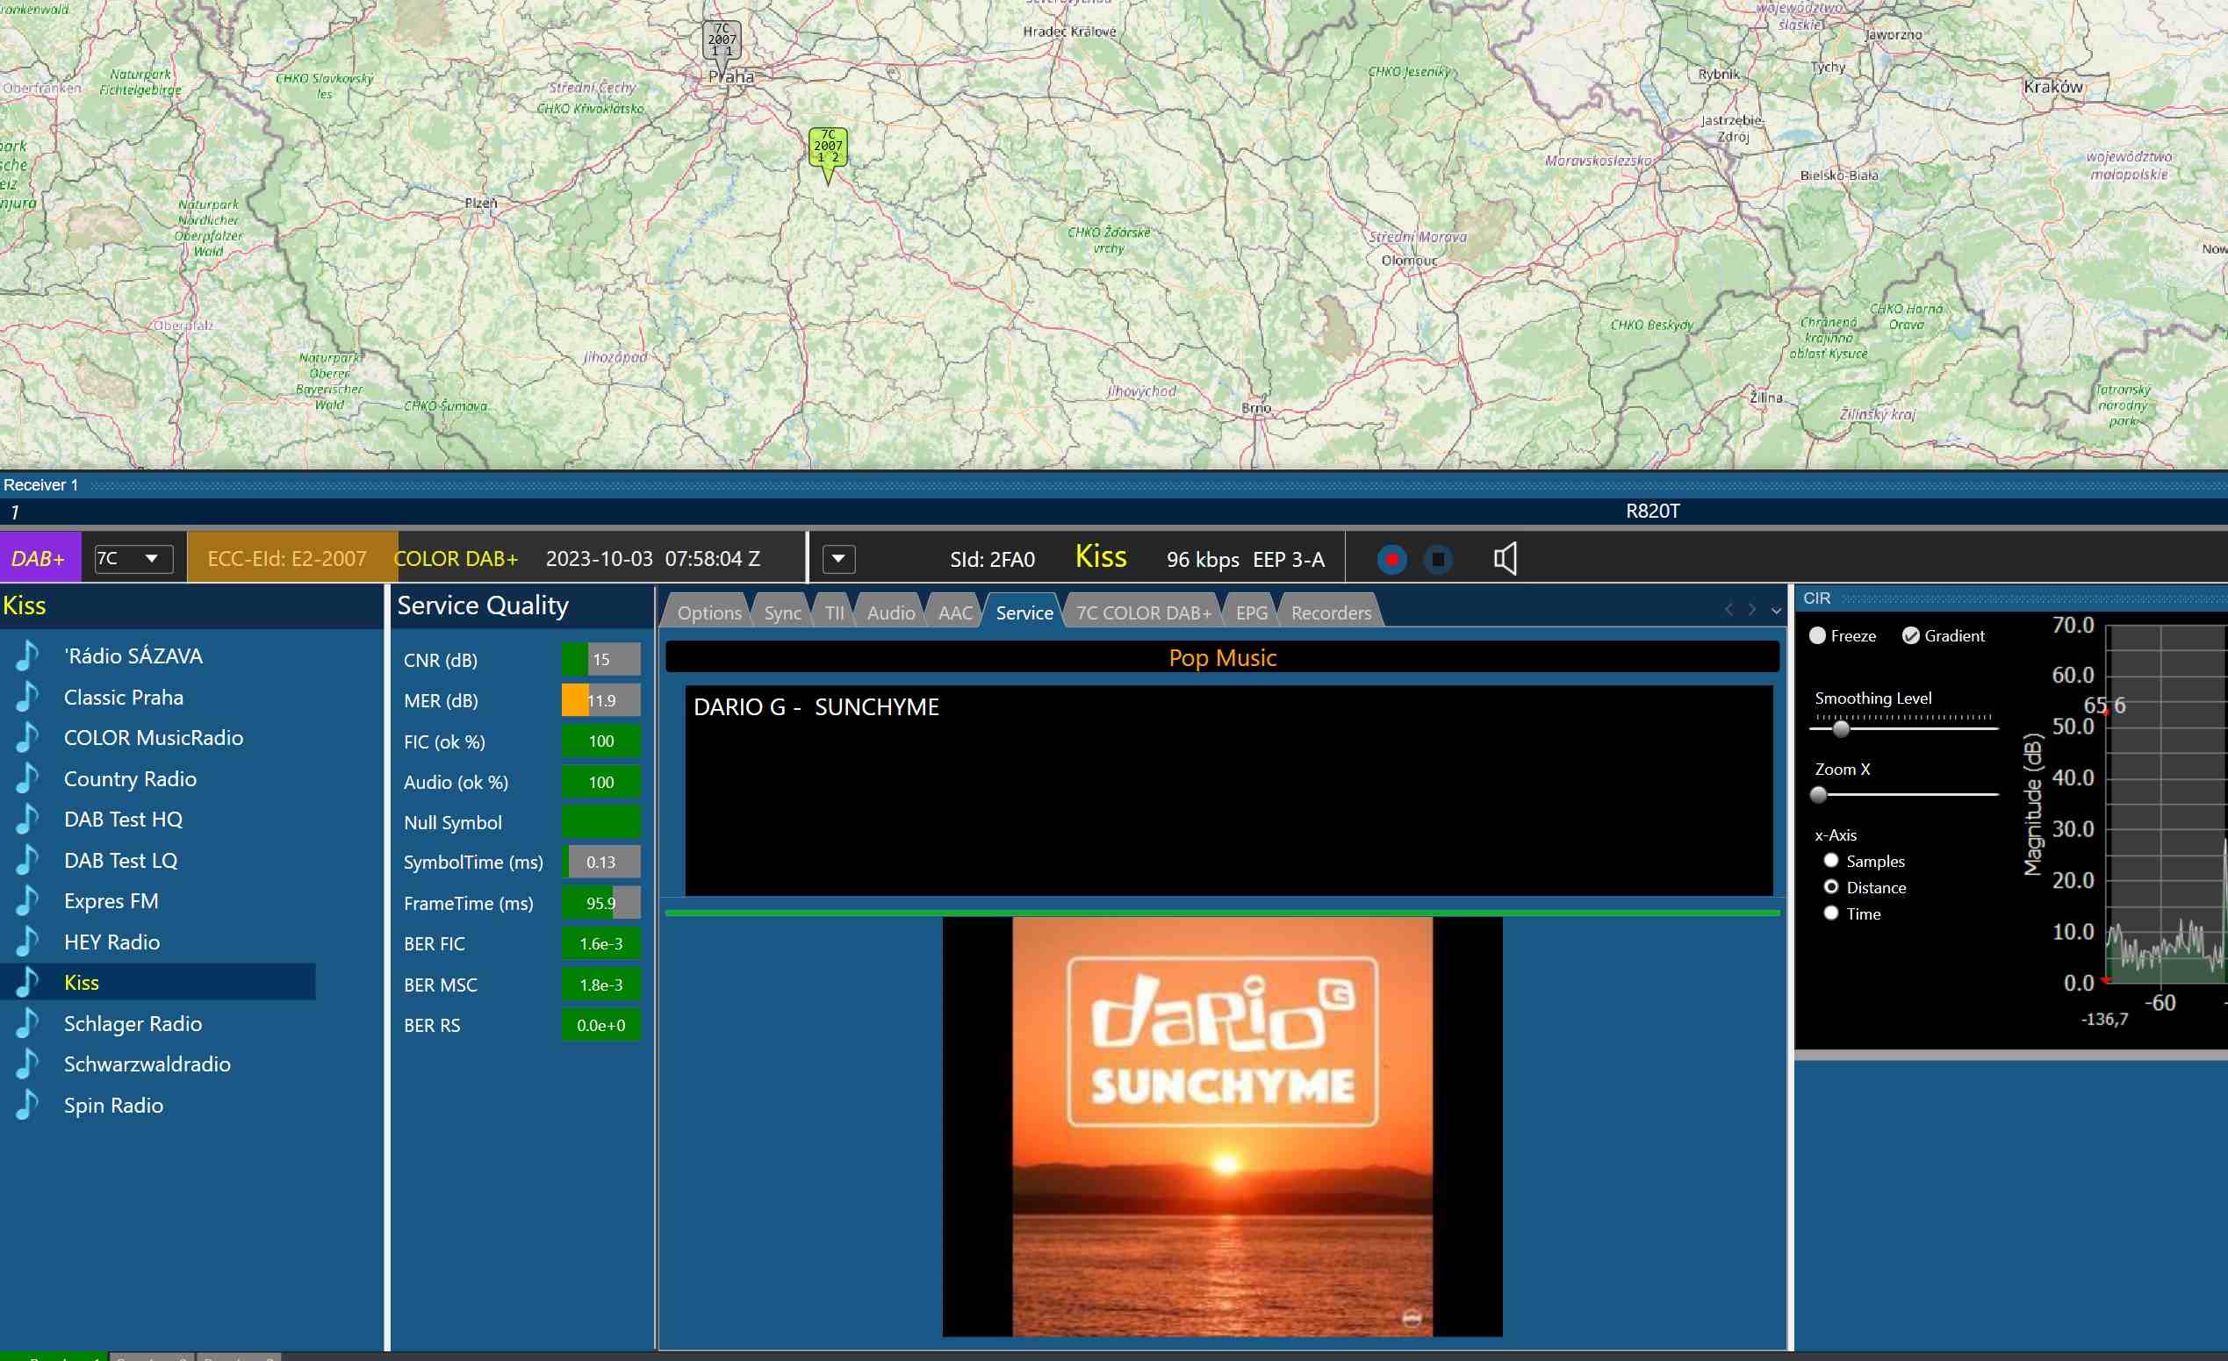Screen dimensions: 2228x1361
Task: Switch to the Service tab
Action: tap(1024, 612)
